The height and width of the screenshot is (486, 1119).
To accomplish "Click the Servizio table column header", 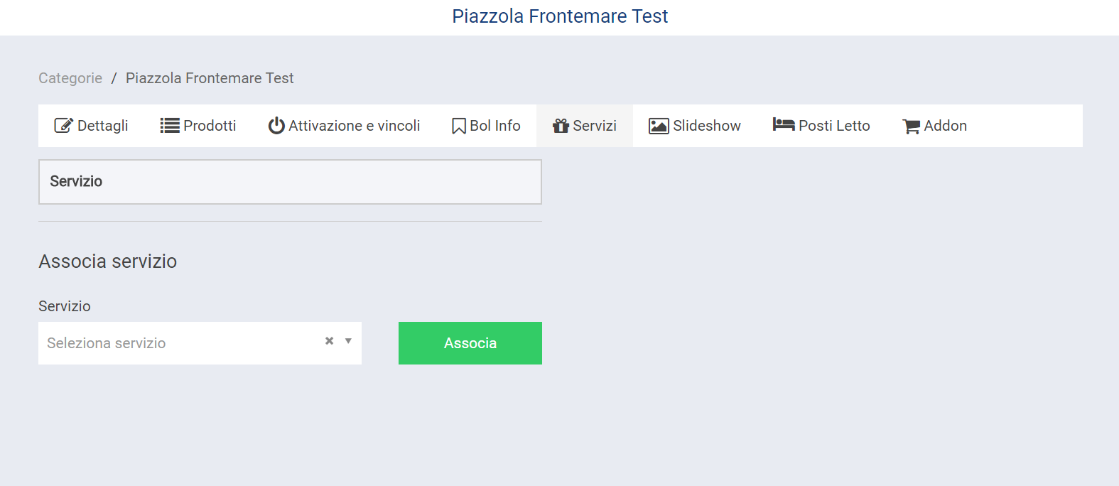I will (76, 181).
